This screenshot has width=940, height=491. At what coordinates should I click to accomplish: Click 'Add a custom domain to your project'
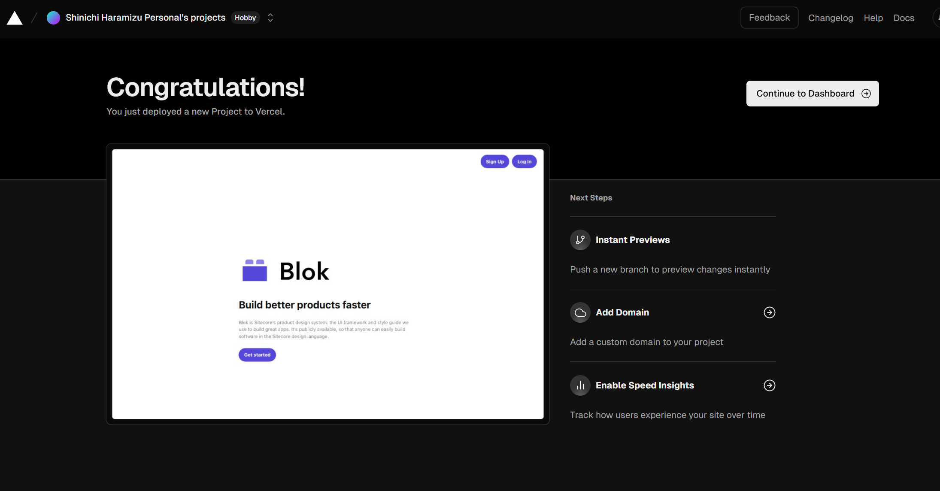point(646,342)
